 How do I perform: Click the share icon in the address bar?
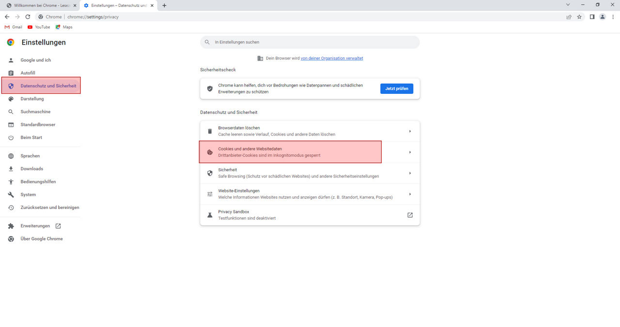click(568, 16)
